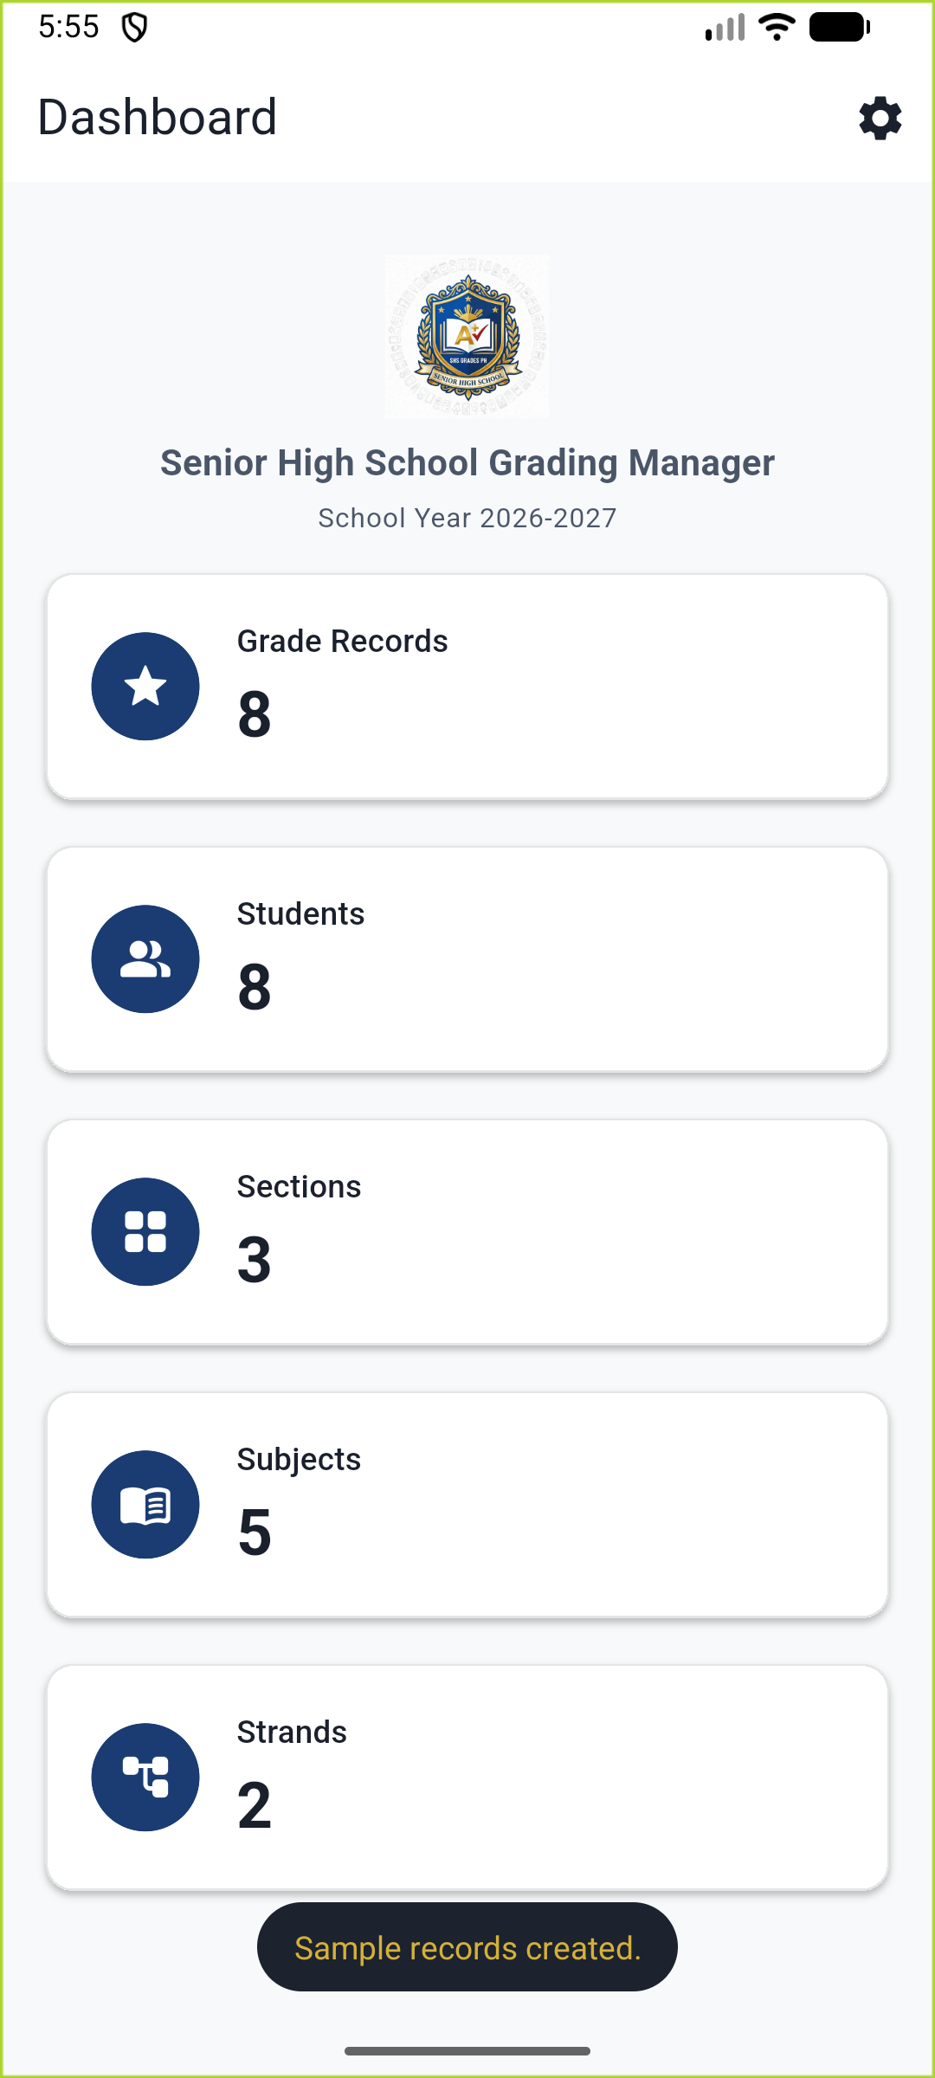Click the Dashboard page title
Image resolution: width=935 pixels, height=2078 pixels.
[158, 118]
